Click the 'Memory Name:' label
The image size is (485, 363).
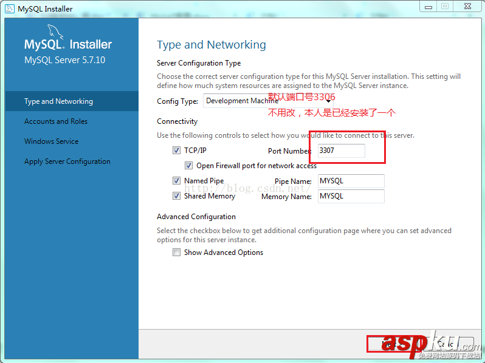[x=286, y=197]
